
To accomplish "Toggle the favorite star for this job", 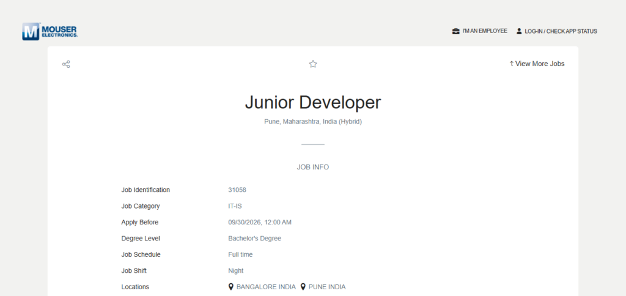I will [x=313, y=64].
